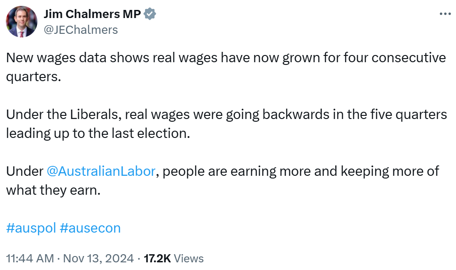Click the words "Under the Liberals"
Viewport: 456px width, 270px height.
click(63, 114)
